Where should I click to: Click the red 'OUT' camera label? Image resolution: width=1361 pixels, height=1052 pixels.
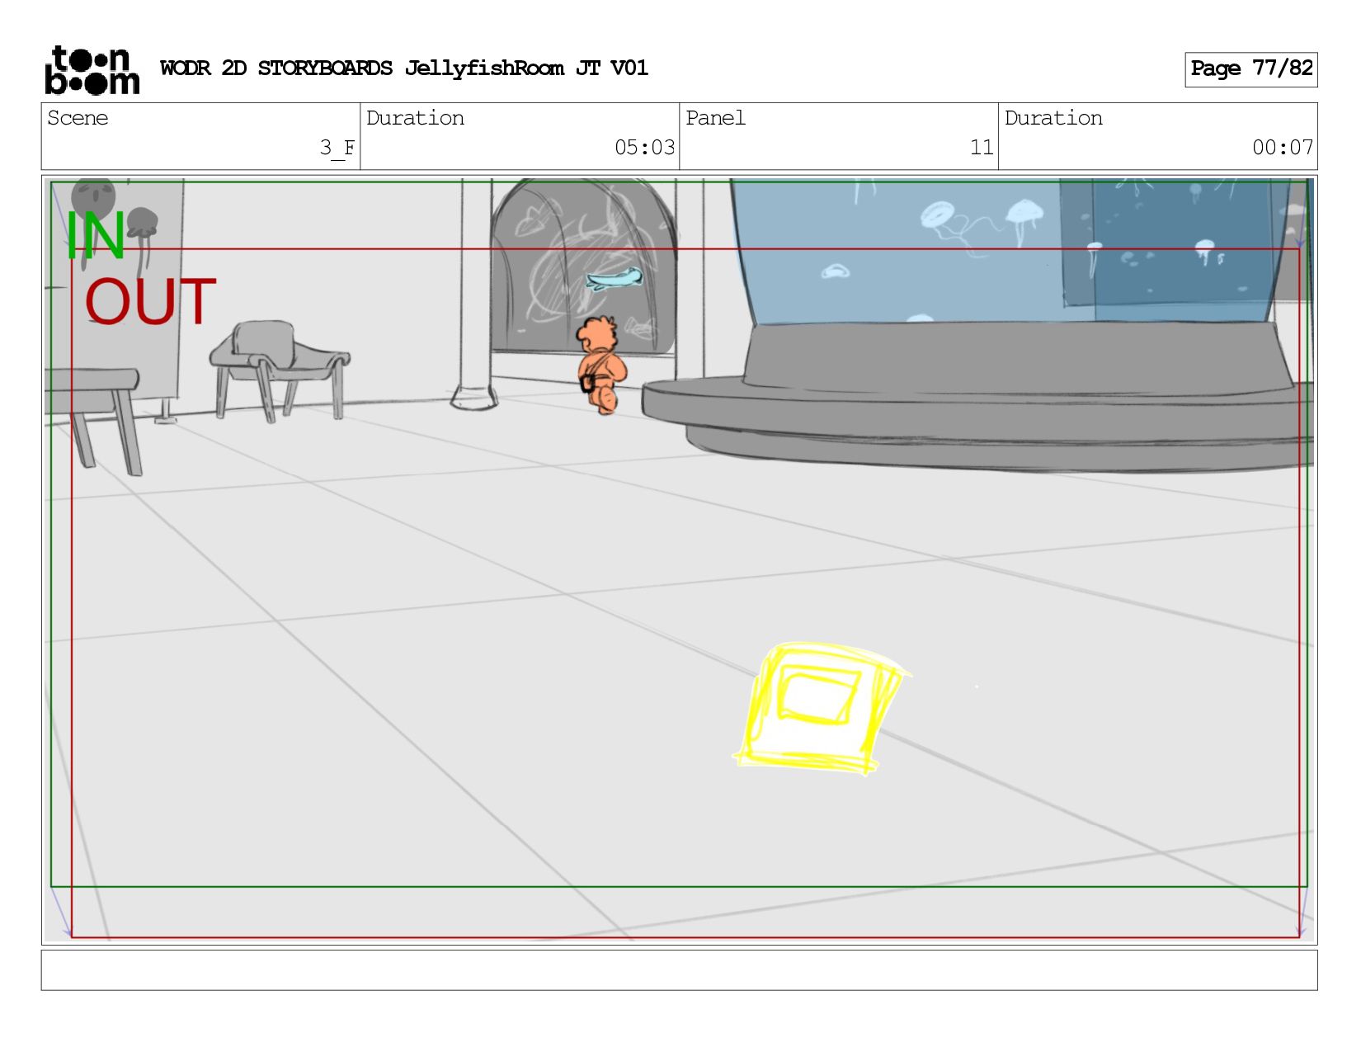[150, 302]
